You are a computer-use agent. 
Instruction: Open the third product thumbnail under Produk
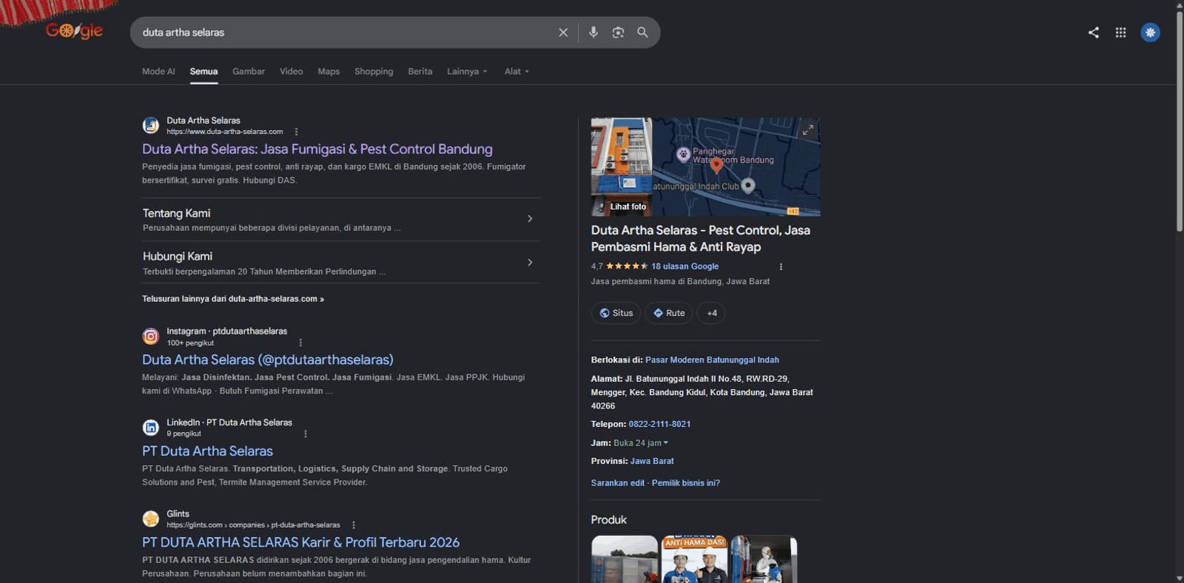coord(764,559)
